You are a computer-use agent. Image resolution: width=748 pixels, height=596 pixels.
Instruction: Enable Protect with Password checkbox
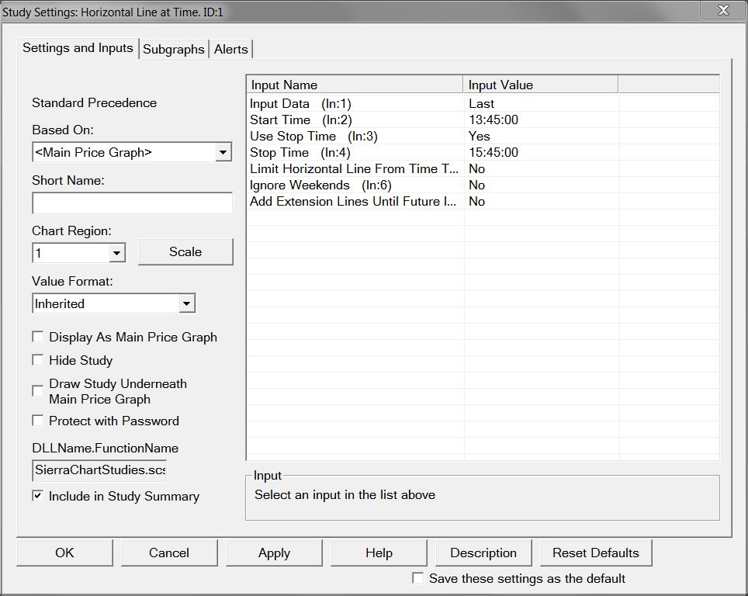pos(38,421)
